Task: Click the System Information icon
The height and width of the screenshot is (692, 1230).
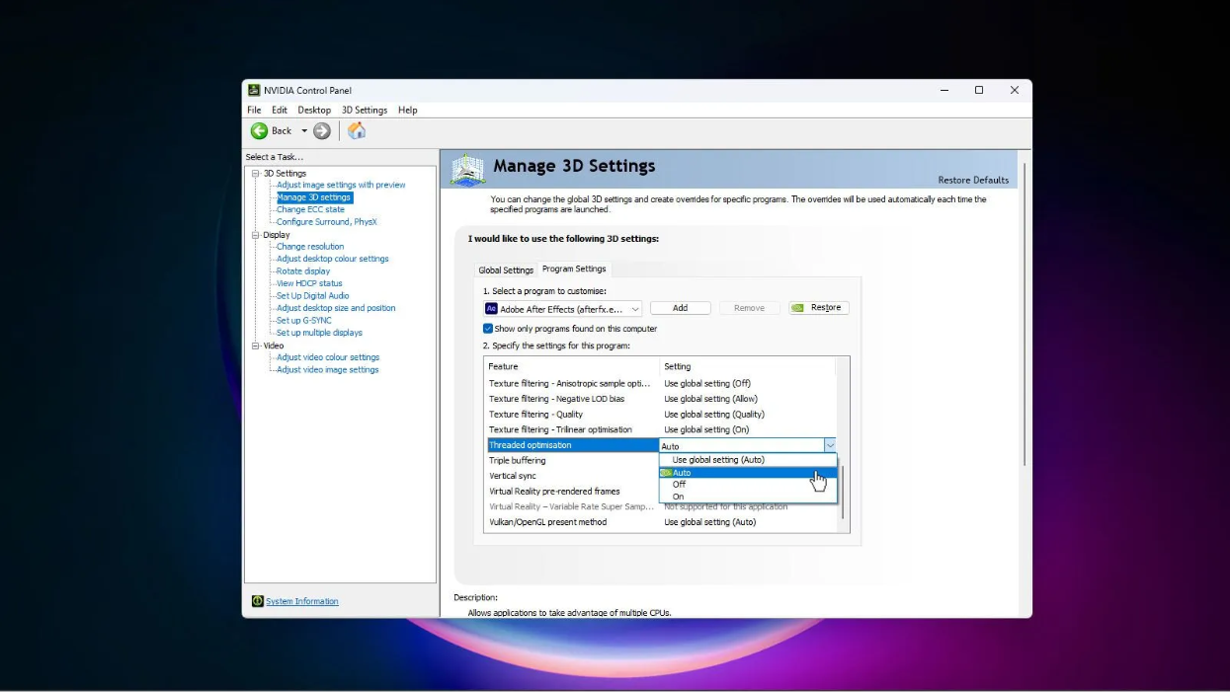Action: [x=258, y=601]
